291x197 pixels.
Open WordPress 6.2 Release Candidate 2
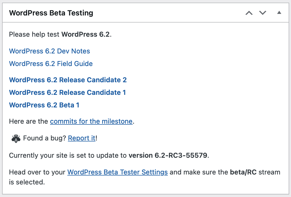point(68,80)
